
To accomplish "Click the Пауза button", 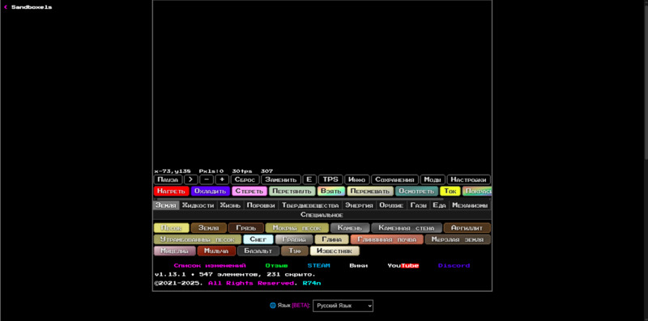I will tap(168, 180).
